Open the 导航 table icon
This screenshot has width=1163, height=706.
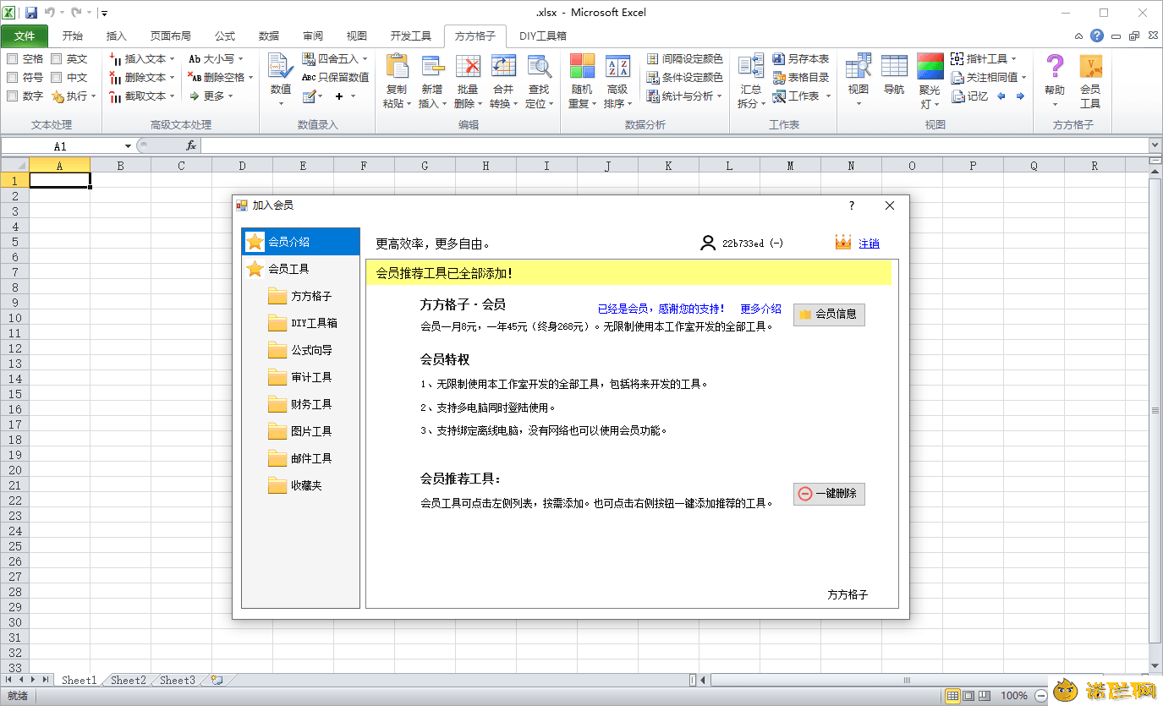[x=894, y=67]
